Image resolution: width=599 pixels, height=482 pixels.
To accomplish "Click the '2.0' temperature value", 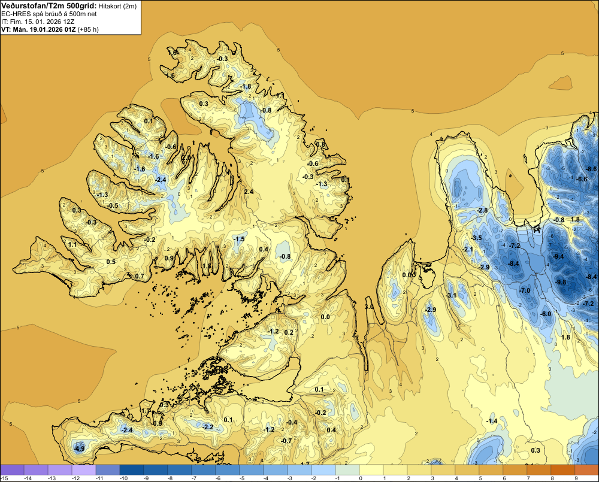I will pos(186,157).
